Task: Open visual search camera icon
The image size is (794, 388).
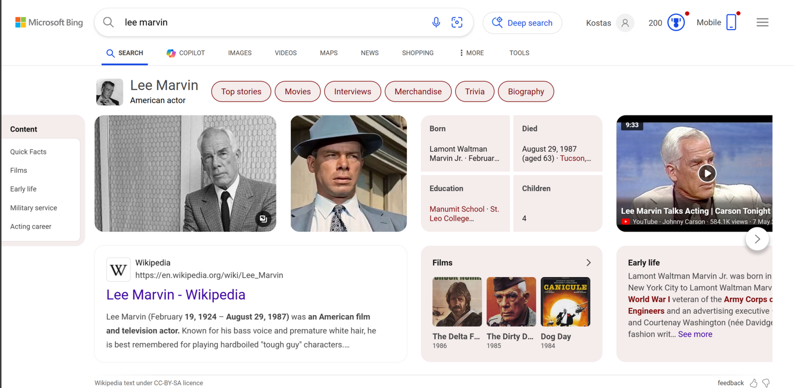Action: (x=457, y=22)
